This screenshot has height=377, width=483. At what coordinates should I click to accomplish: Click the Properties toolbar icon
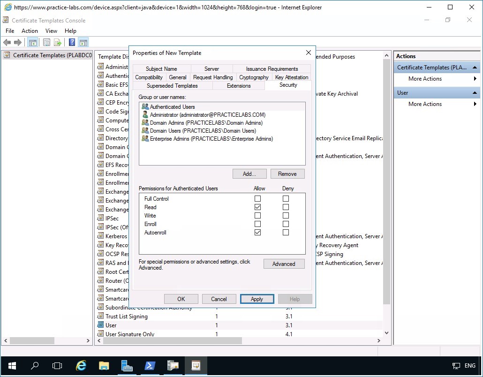47,42
